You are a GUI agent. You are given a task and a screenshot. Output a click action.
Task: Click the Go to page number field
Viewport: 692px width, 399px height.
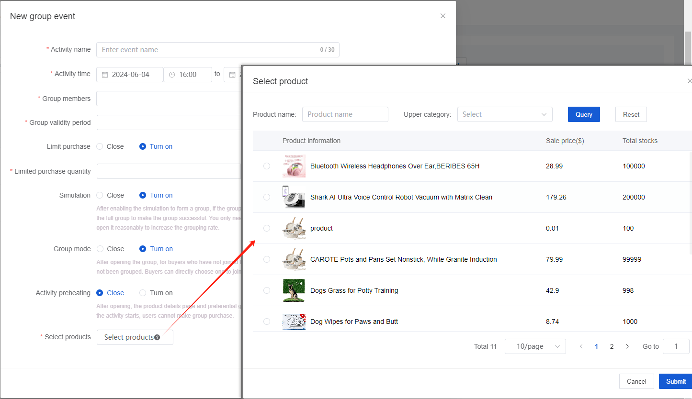676,346
